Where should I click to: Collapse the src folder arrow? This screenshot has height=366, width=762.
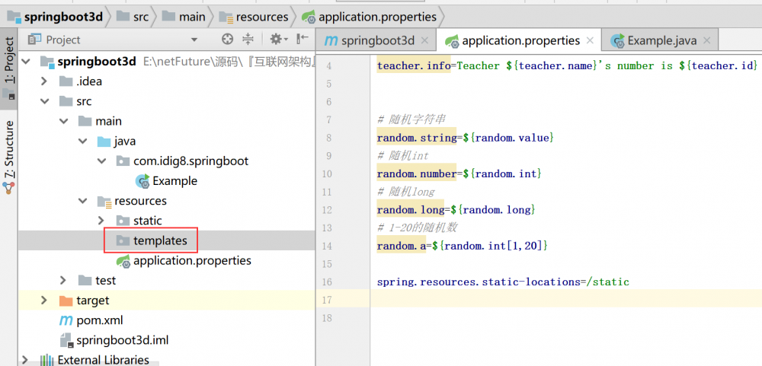[44, 101]
